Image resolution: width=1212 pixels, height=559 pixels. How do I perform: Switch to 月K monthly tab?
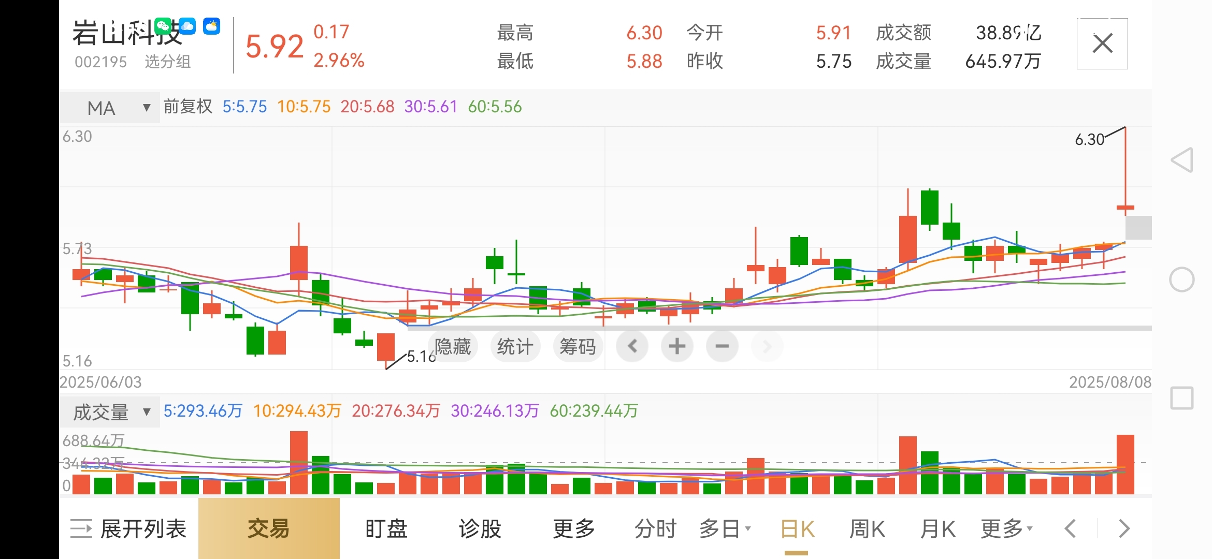coord(937,529)
